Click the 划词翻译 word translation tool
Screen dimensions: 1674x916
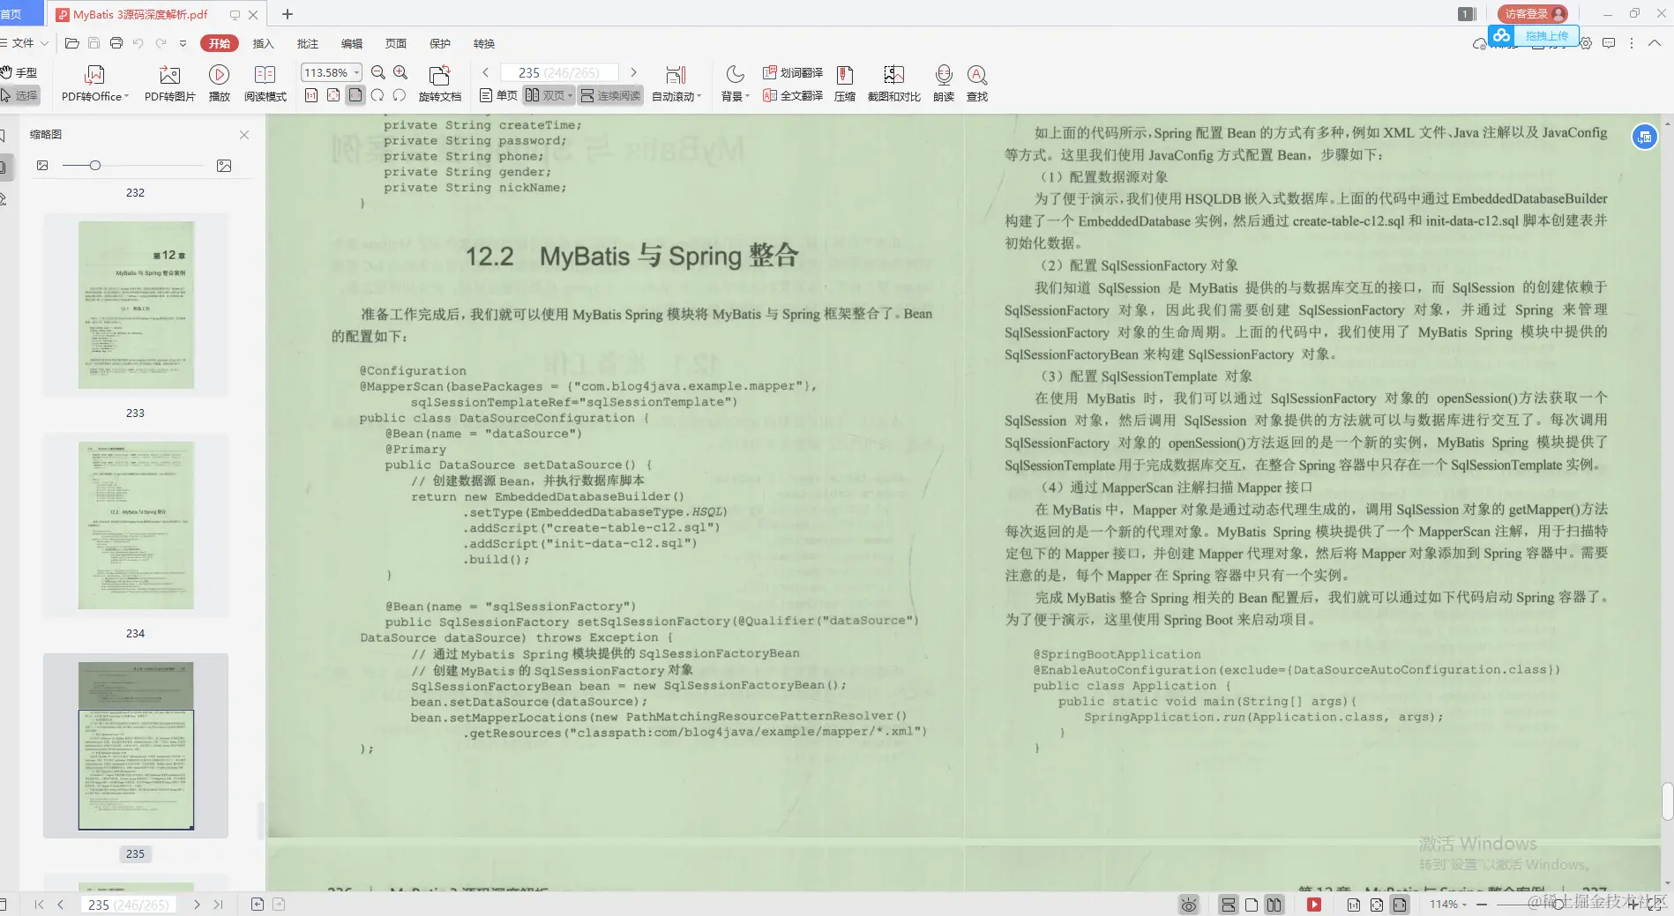793,72
